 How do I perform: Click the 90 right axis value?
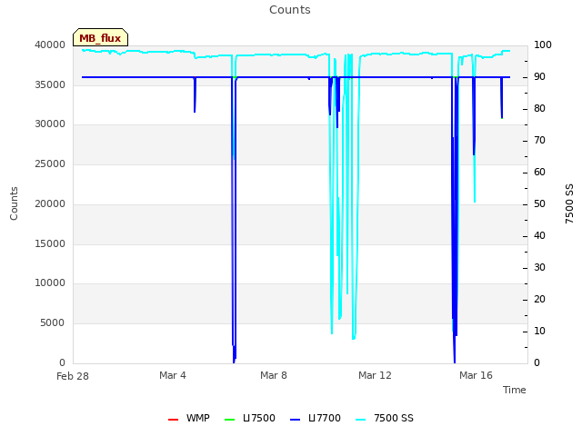[539, 76]
